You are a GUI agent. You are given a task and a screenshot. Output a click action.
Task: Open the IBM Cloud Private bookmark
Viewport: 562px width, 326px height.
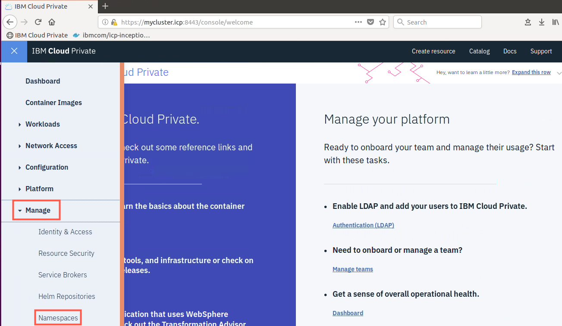click(37, 35)
